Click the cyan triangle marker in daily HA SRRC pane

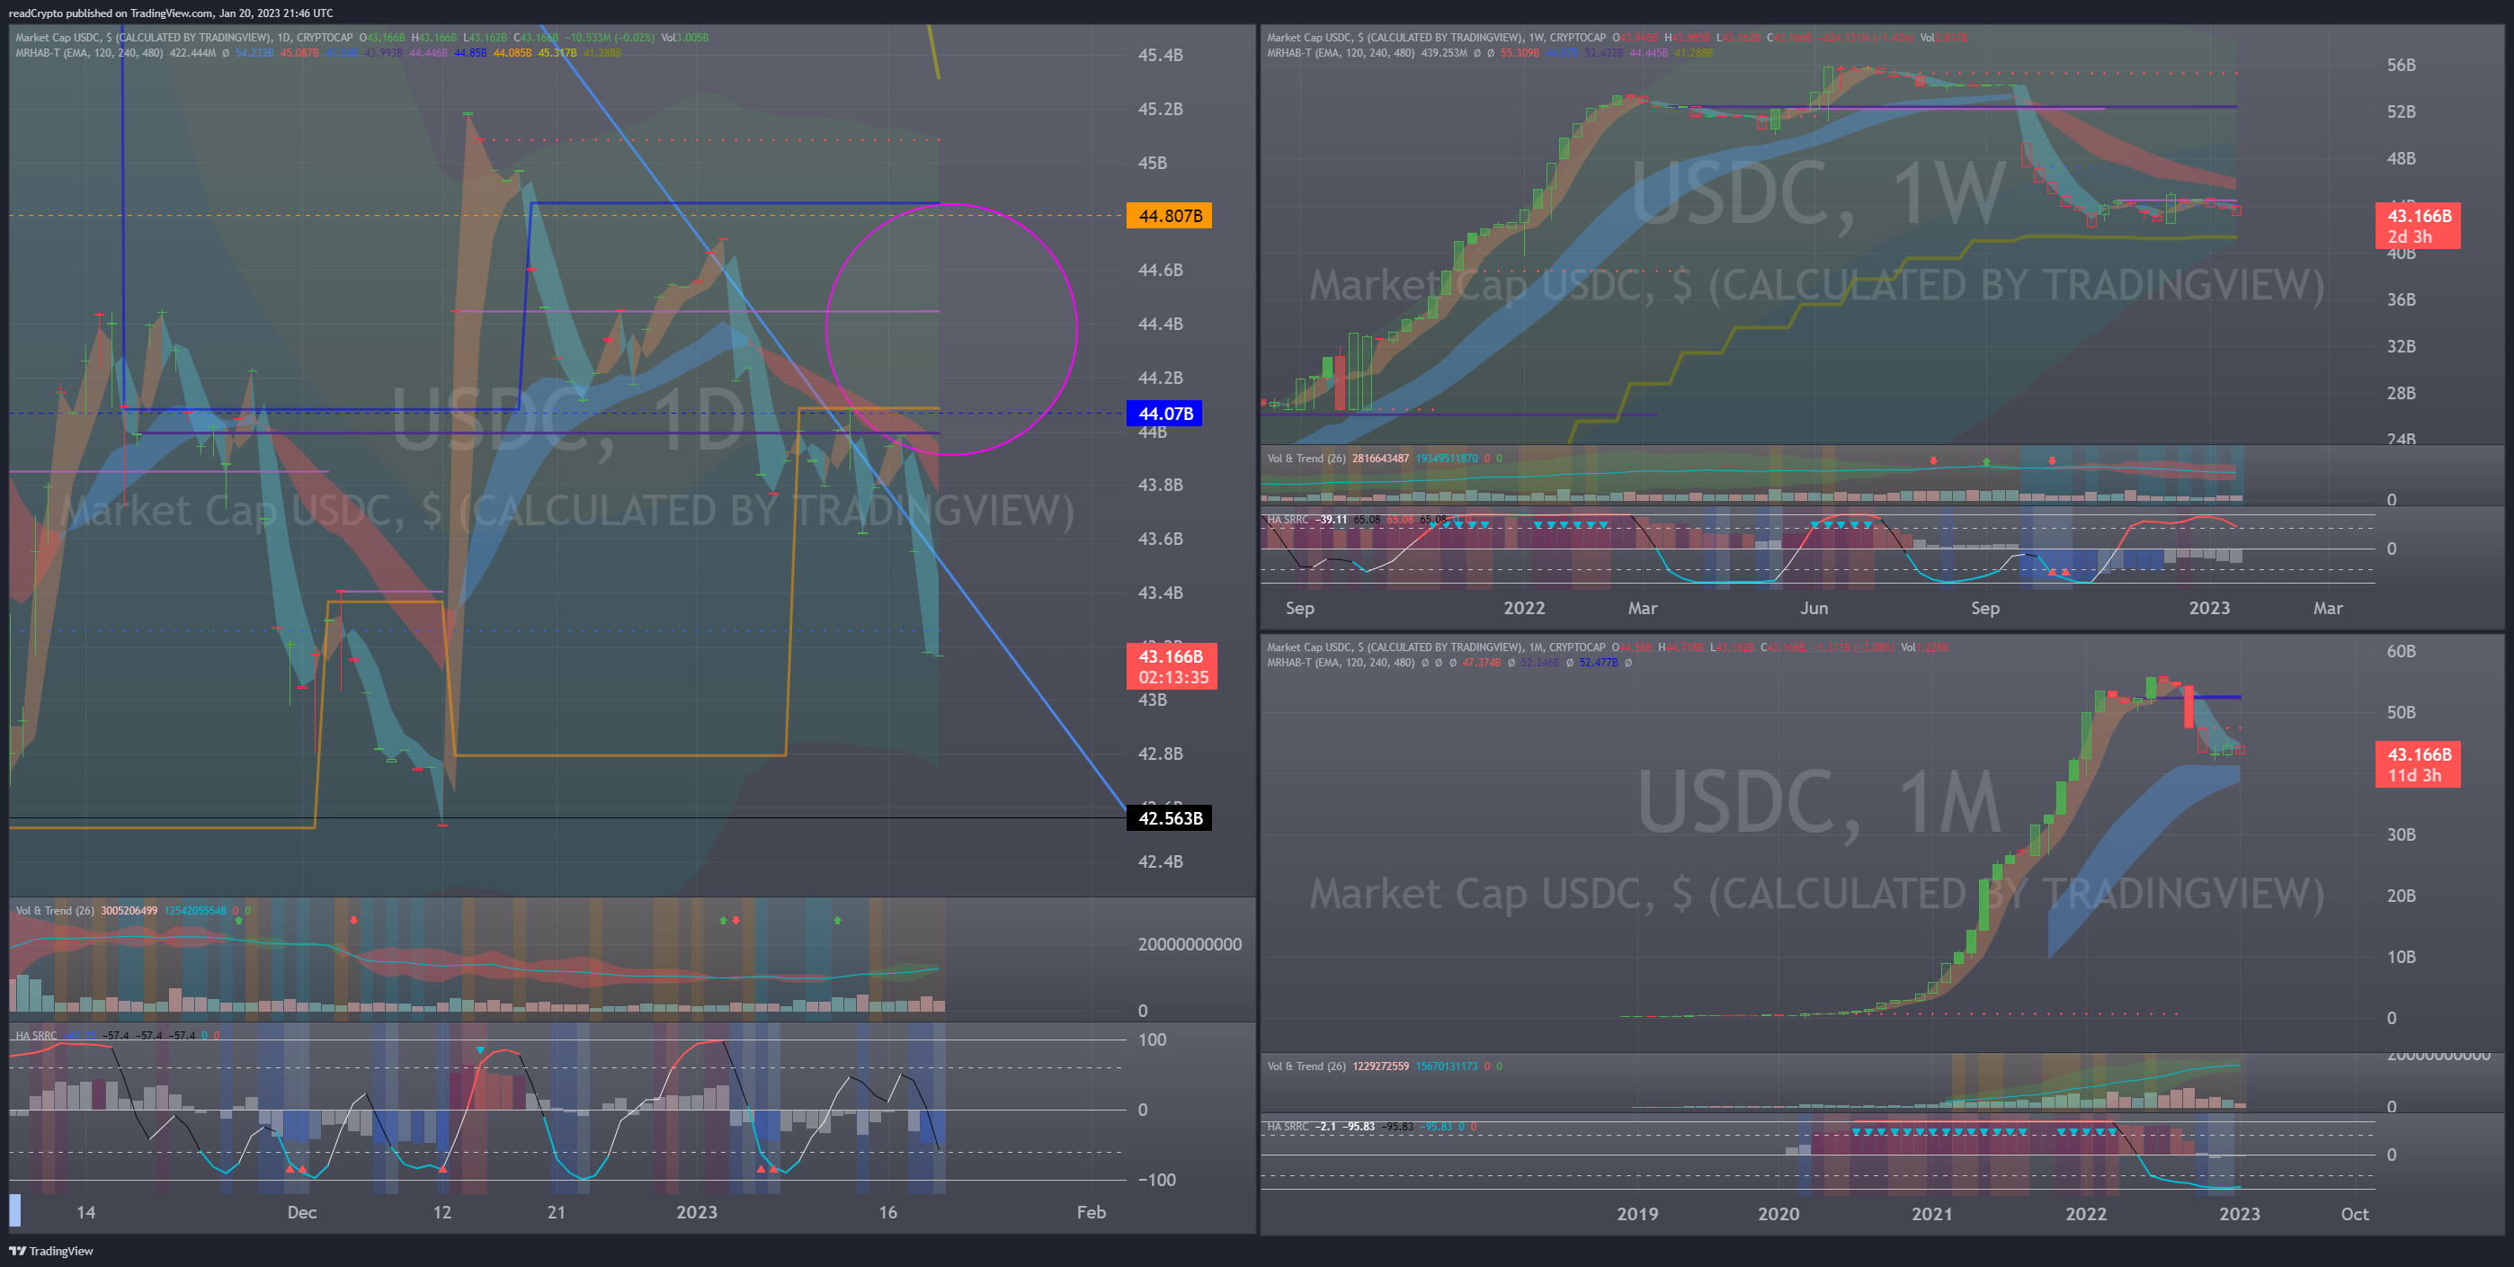pos(480,1050)
